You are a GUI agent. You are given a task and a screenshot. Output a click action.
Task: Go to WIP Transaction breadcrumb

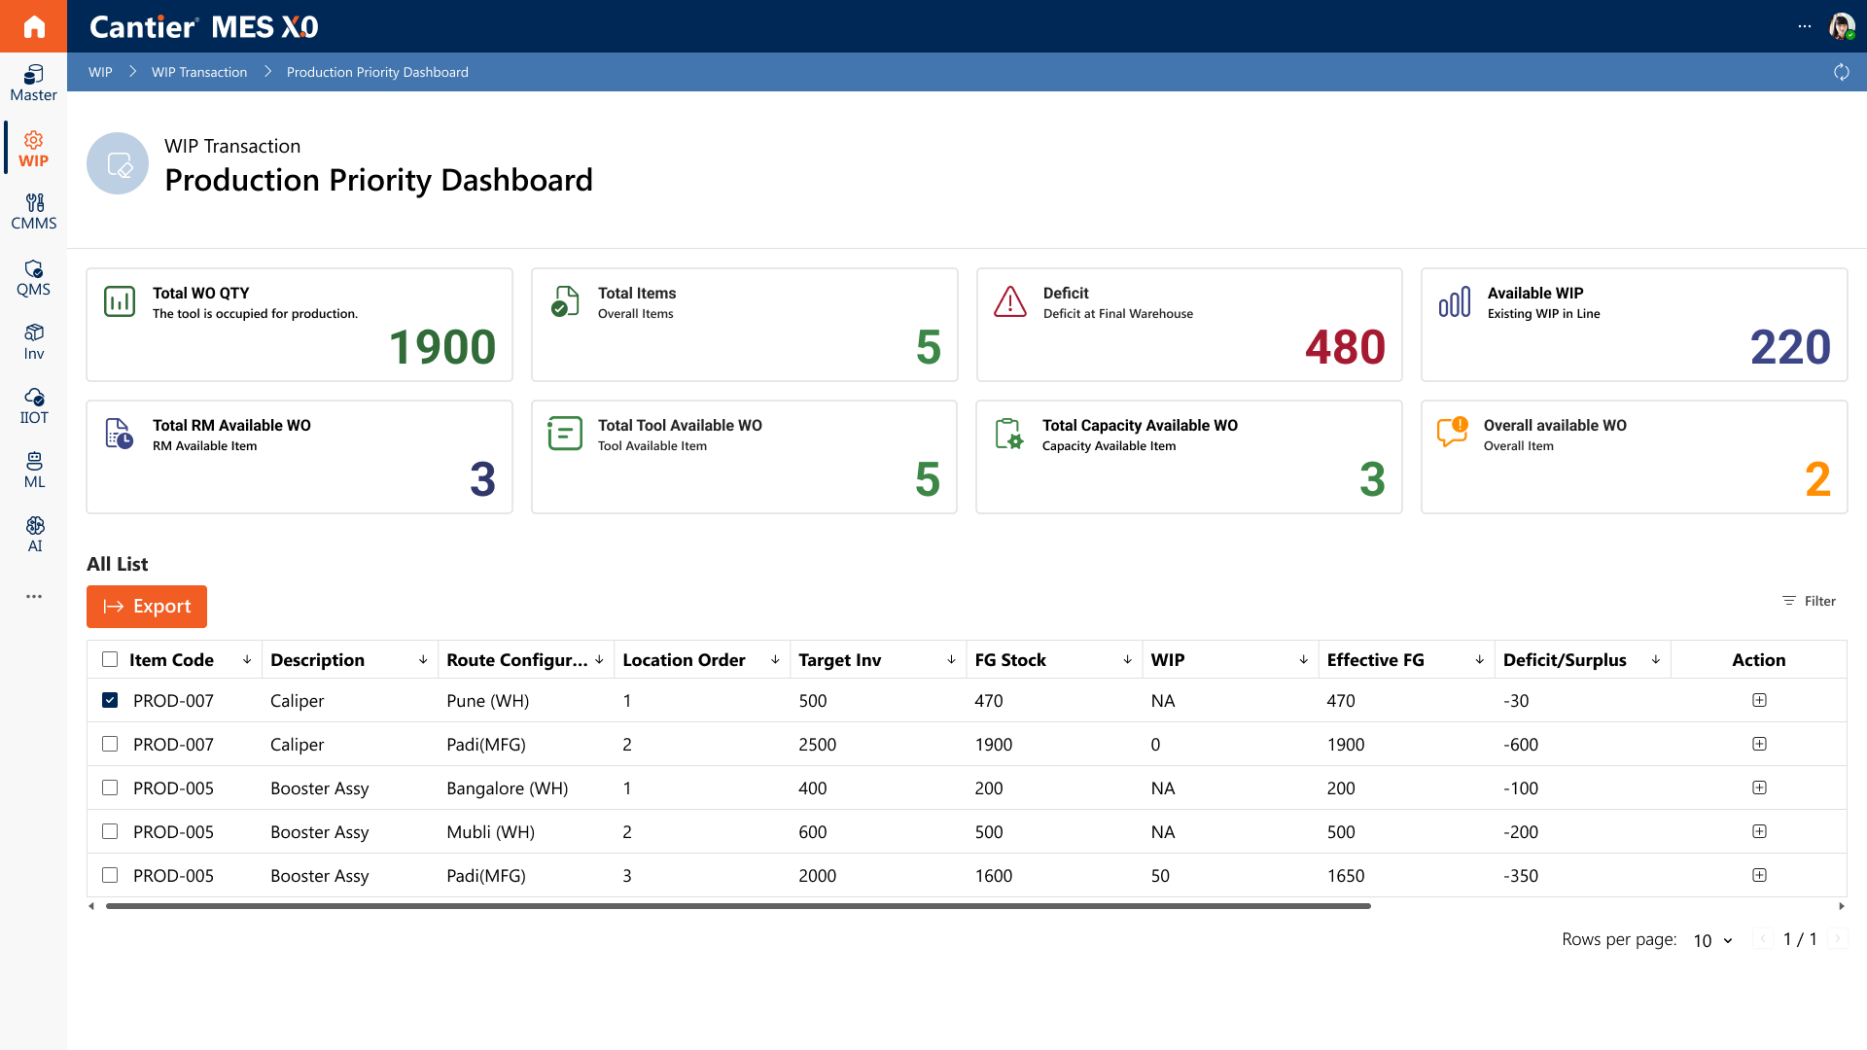[x=199, y=72]
